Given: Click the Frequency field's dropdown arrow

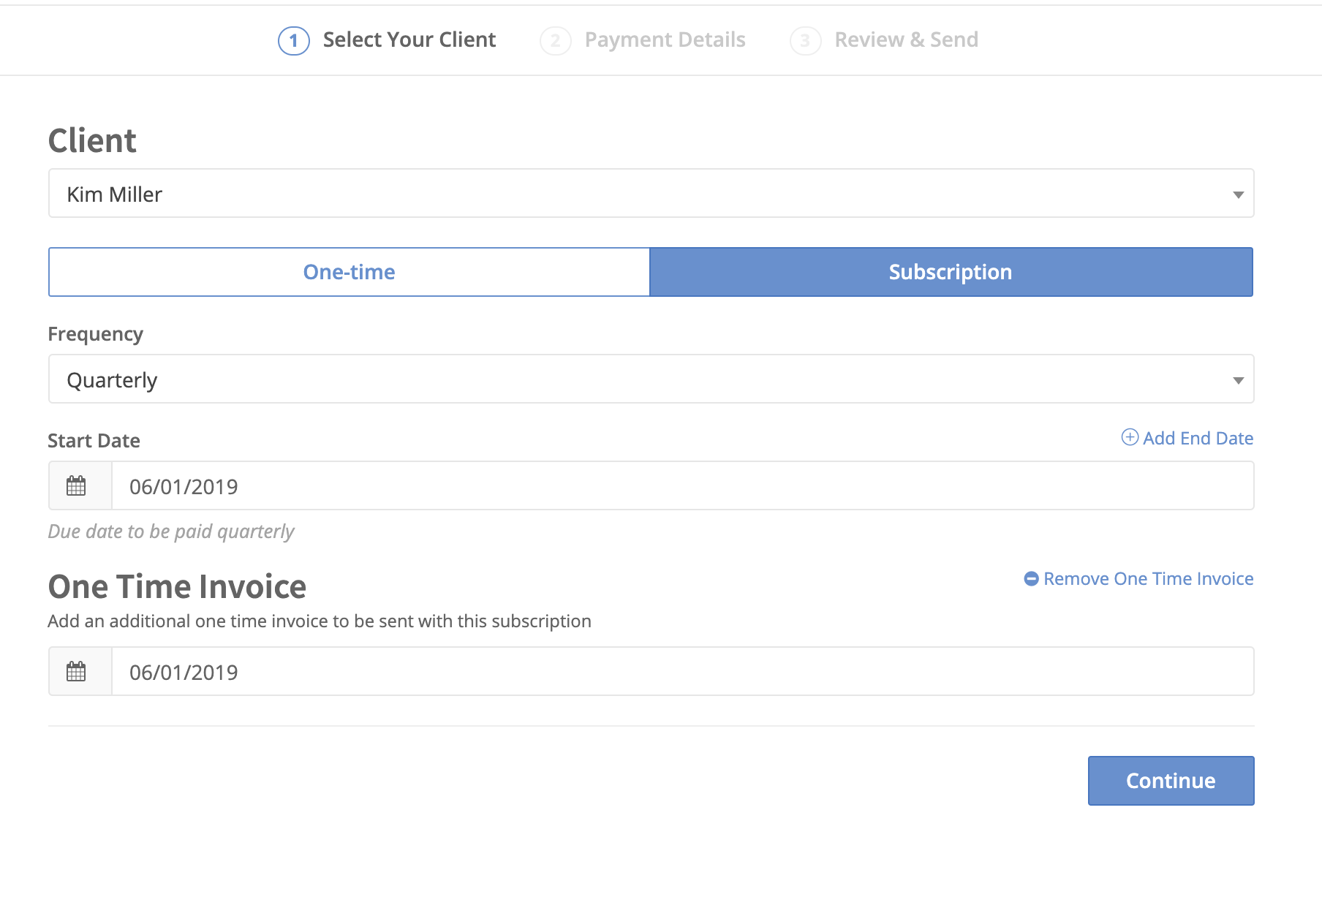Looking at the screenshot, I should click(1238, 380).
